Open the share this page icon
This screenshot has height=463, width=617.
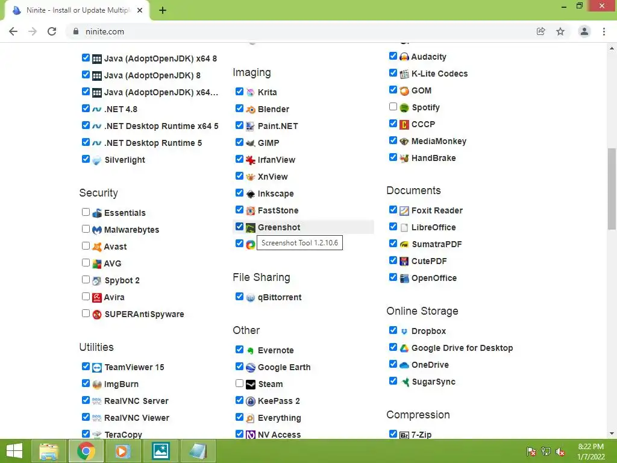click(541, 31)
